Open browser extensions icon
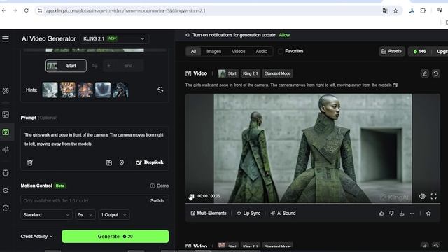Image resolution: width=448 pixels, height=252 pixels. tap(423, 11)
